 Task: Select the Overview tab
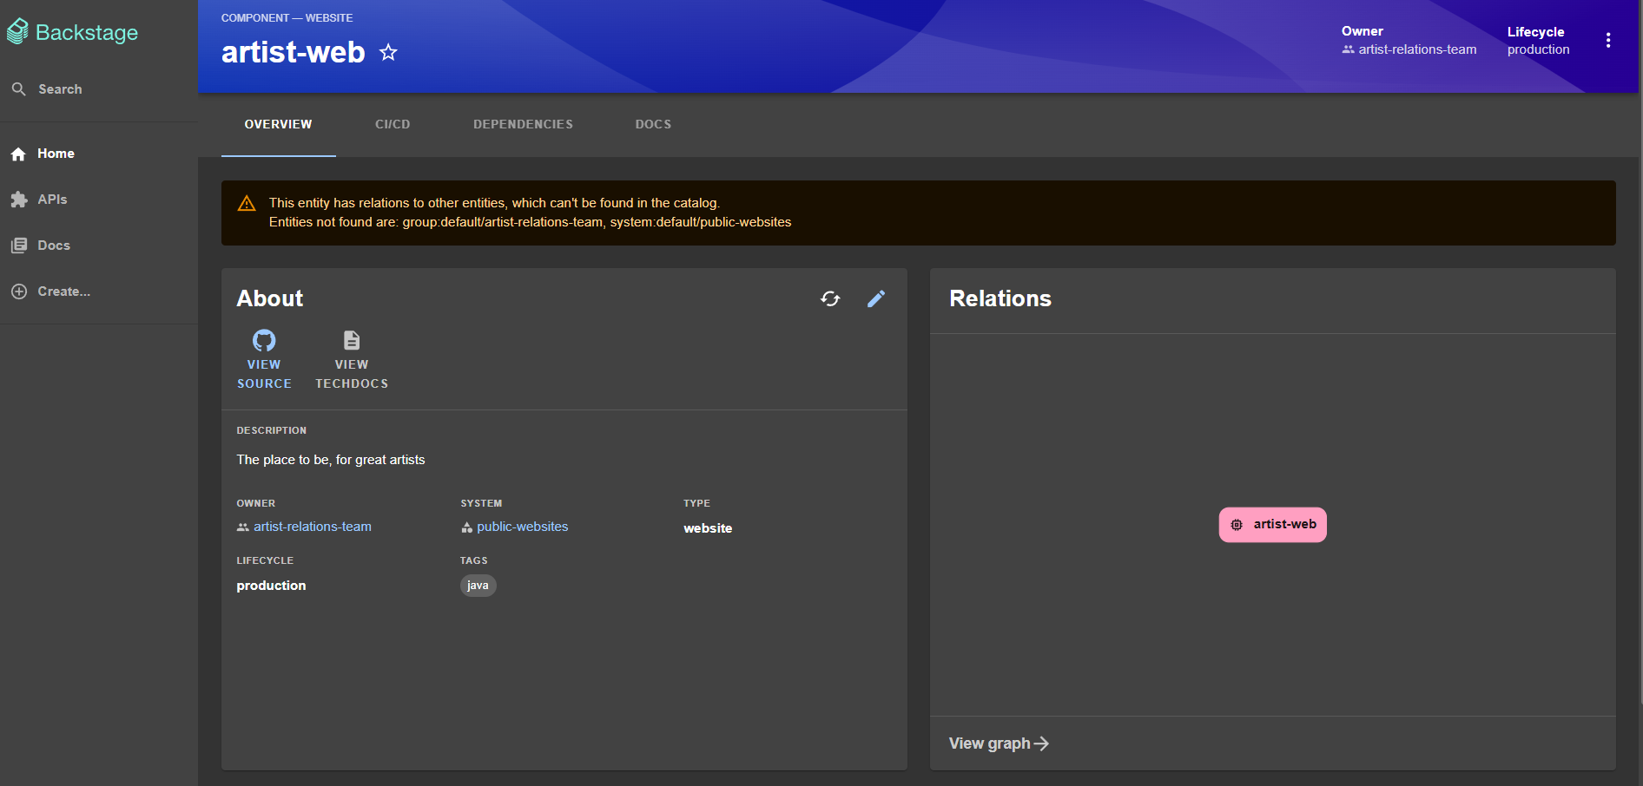click(x=278, y=124)
